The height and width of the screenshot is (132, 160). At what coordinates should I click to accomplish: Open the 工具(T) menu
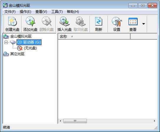click(57, 12)
